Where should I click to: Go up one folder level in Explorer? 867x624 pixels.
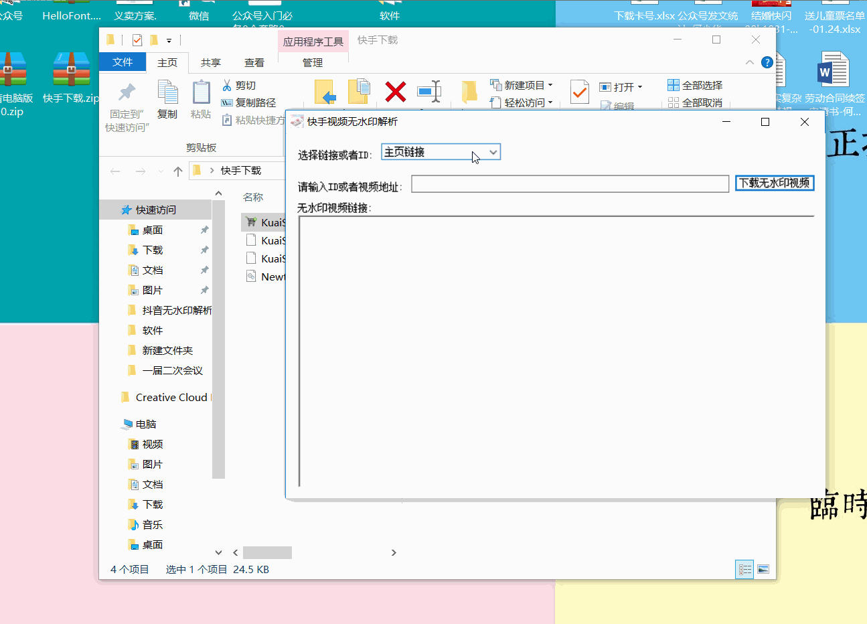pos(178,171)
